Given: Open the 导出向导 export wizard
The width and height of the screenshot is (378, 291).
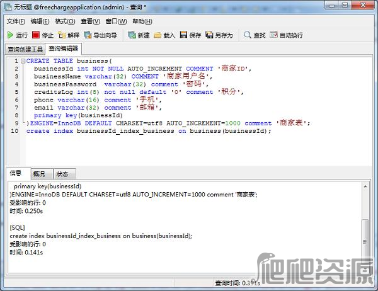Looking at the screenshot, I should (100, 35).
